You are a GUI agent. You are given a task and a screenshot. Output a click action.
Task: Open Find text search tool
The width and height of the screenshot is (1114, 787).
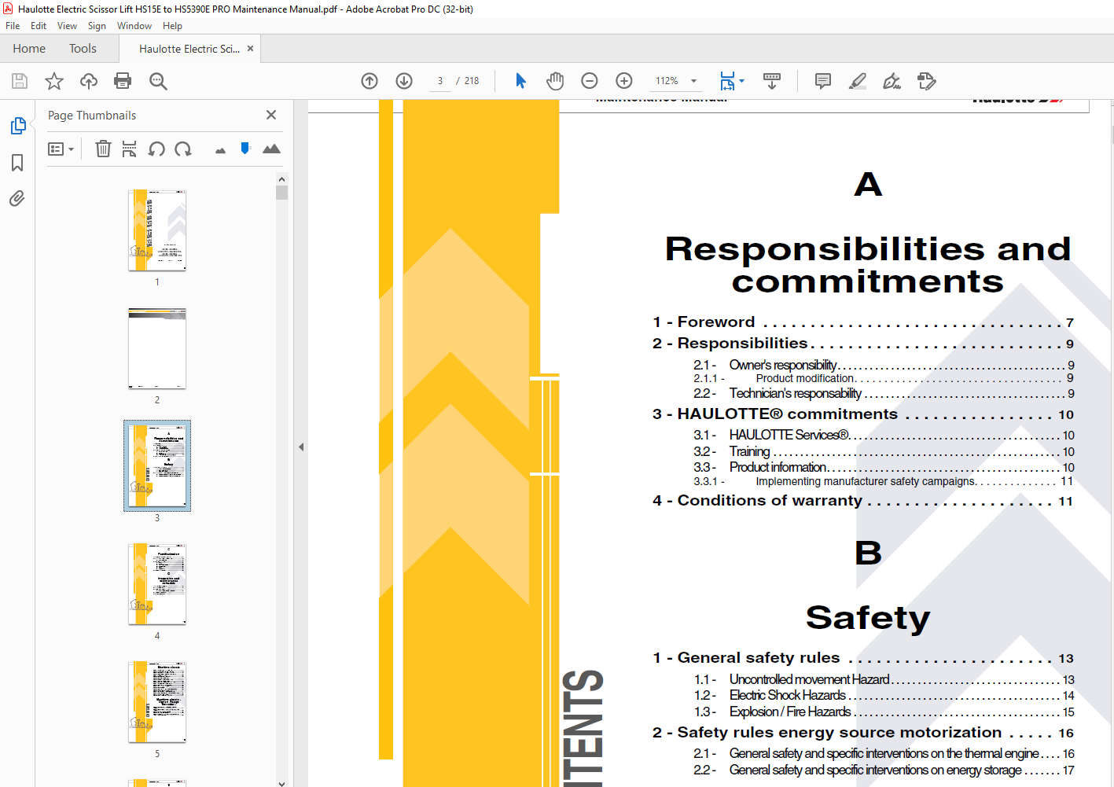pos(158,81)
